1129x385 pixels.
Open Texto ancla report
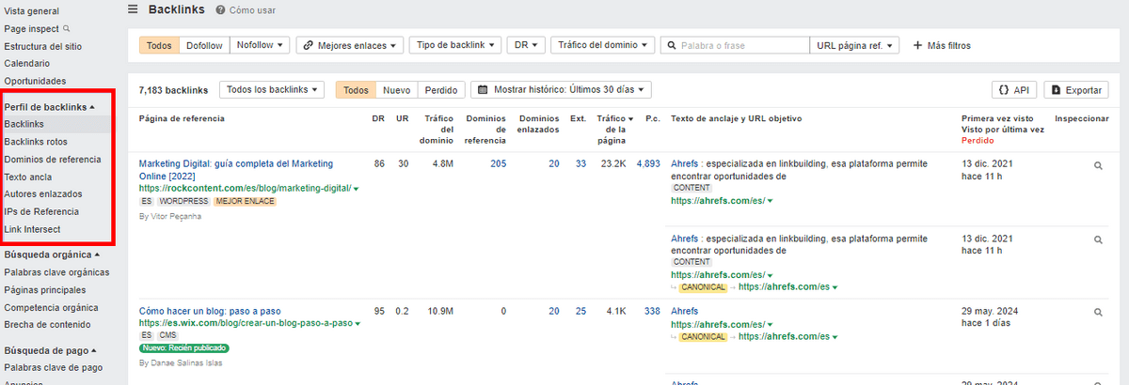28,177
